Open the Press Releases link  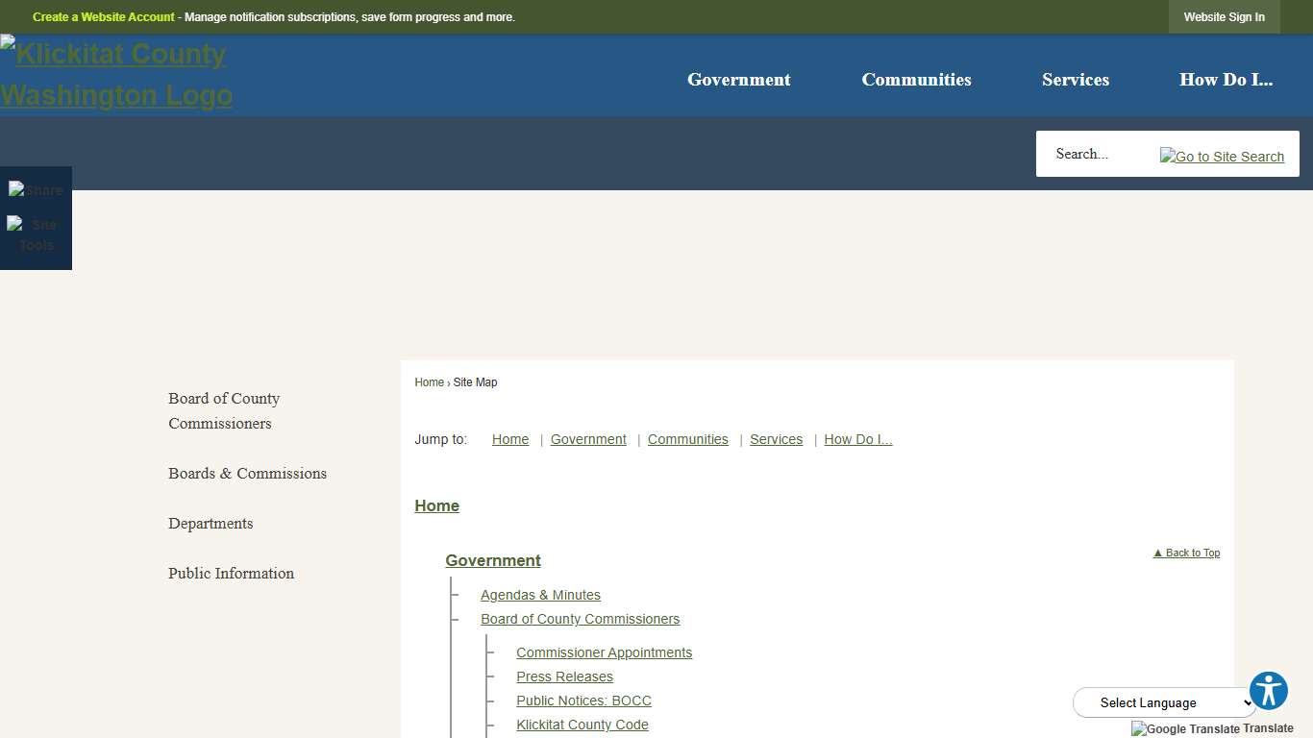[x=564, y=676]
